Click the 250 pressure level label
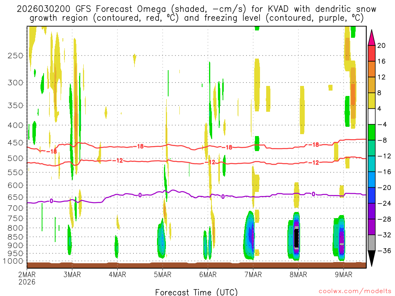The height and width of the screenshot is (296, 395). pyautogui.click(x=15, y=55)
